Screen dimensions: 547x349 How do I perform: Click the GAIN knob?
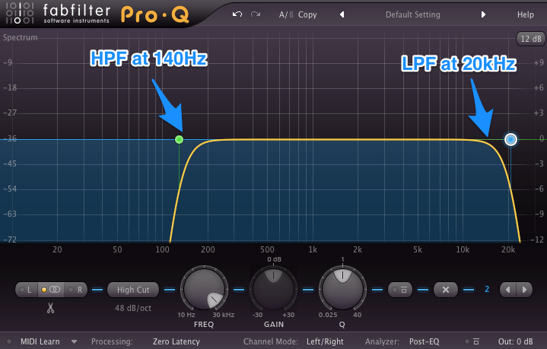pyautogui.click(x=274, y=289)
